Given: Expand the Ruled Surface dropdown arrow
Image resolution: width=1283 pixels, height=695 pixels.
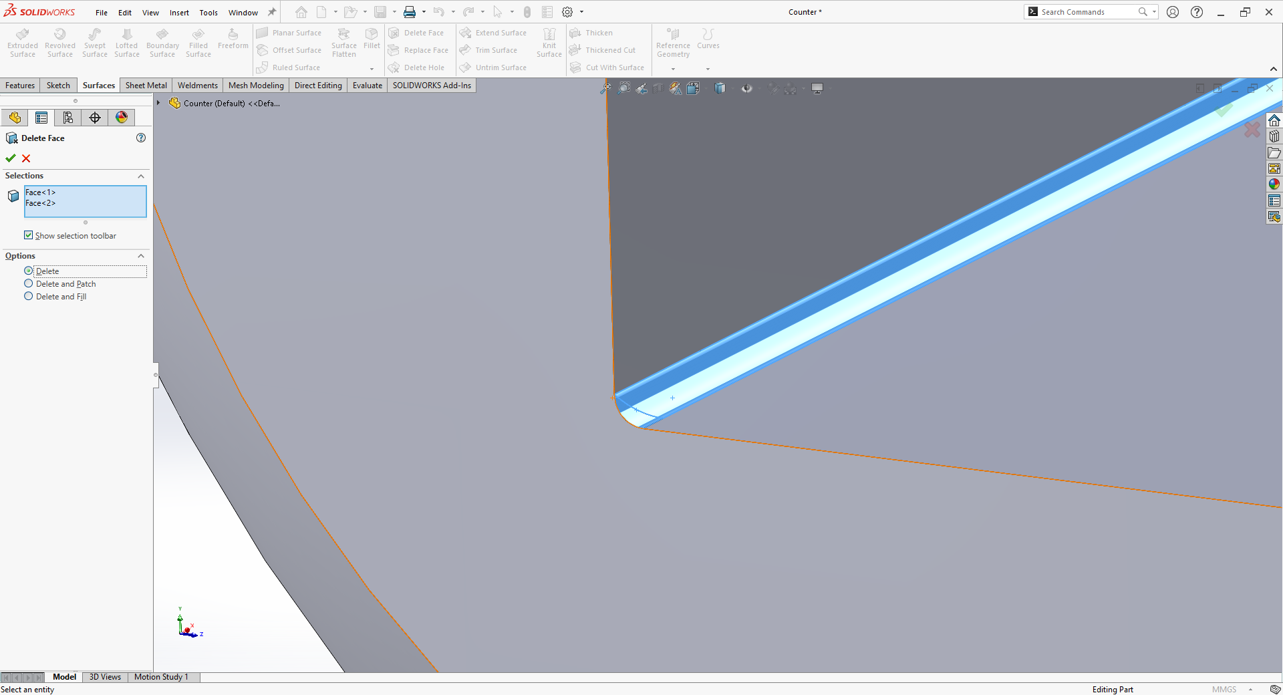Looking at the screenshot, I should [x=372, y=67].
